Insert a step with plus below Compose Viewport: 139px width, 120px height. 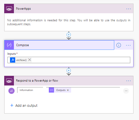tap(69, 71)
